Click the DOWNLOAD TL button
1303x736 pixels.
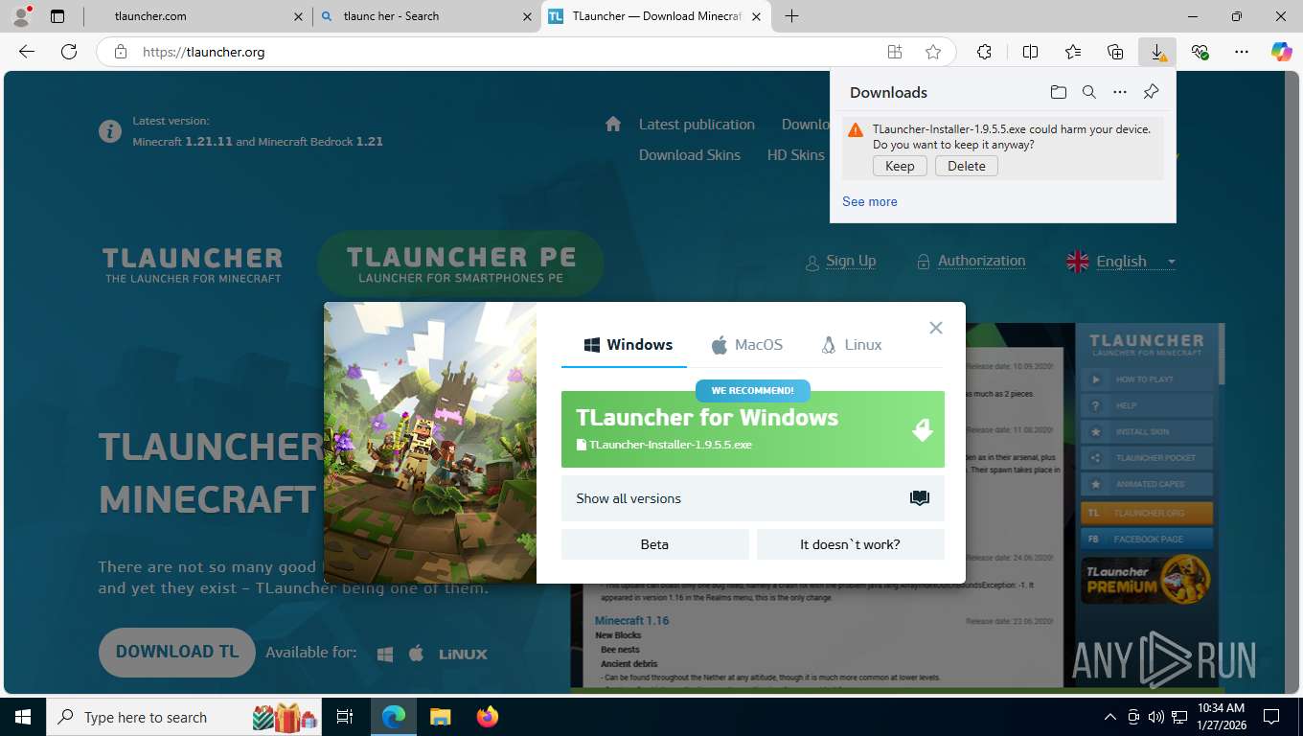click(x=177, y=652)
